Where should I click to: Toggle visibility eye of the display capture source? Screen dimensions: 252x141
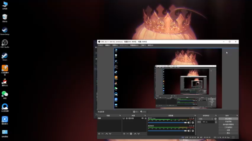coord(142,118)
